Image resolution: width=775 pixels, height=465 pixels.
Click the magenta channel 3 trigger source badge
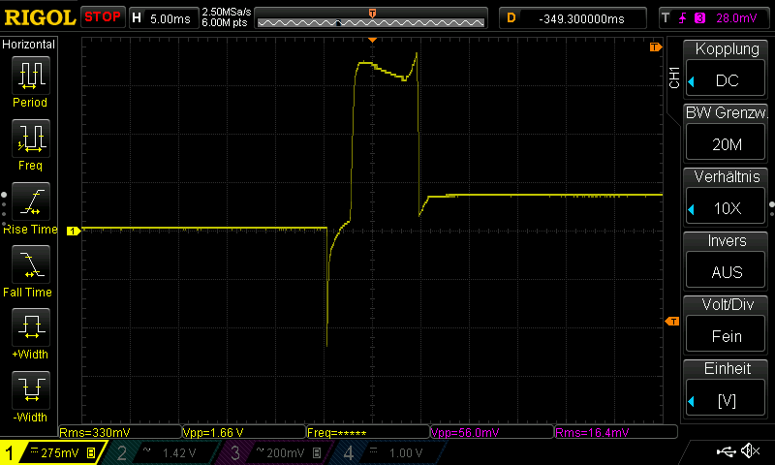coord(699,18)
